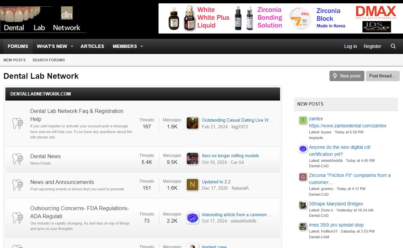Click the 2.2K messages count for Outsourcing Concerns
This screenshot has width=403, height=248.
pos(172,221)
